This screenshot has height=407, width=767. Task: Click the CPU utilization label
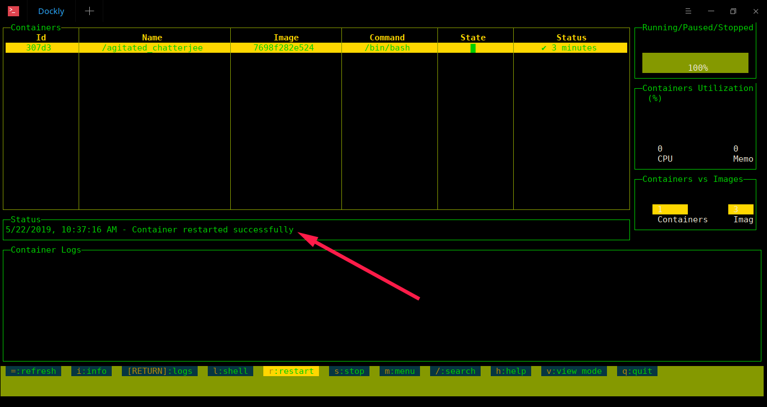click(x=665, y=159)
